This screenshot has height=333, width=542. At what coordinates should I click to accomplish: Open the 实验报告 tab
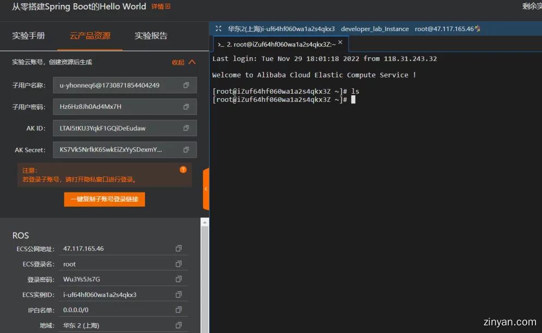151,36
